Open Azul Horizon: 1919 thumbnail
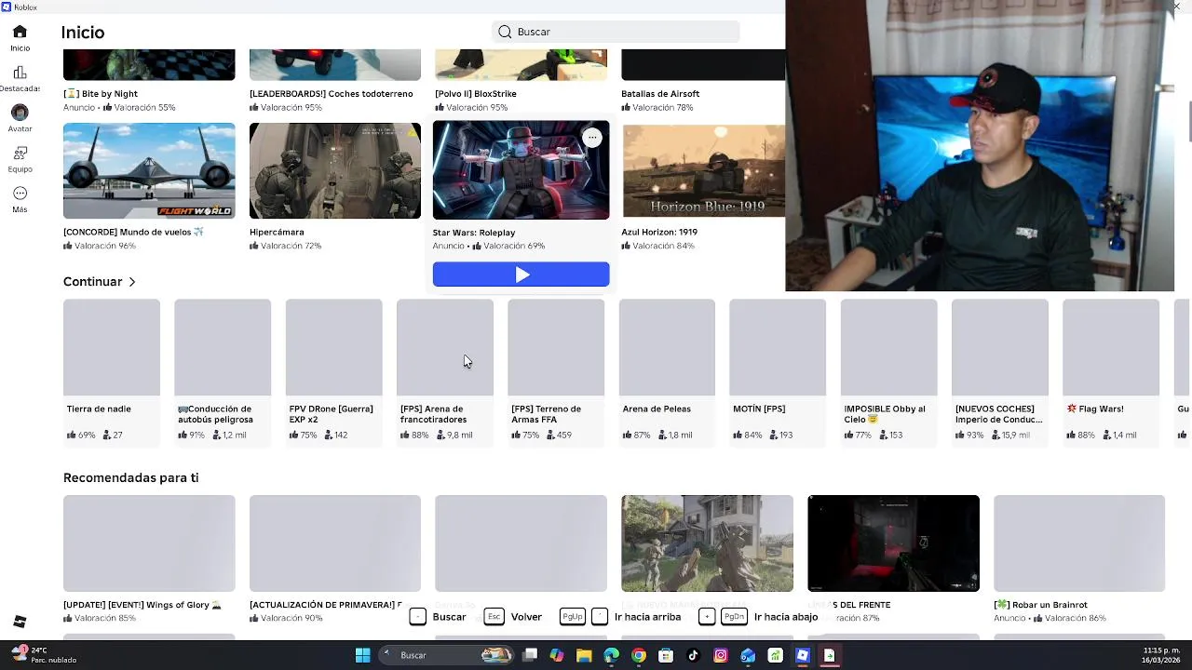1192x670 pixels. [x=704, y=171]
